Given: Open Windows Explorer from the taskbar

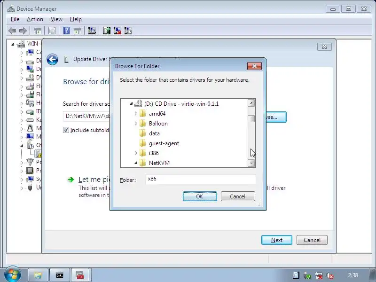Looking at the screenshot, I should (x=38, y=275).
